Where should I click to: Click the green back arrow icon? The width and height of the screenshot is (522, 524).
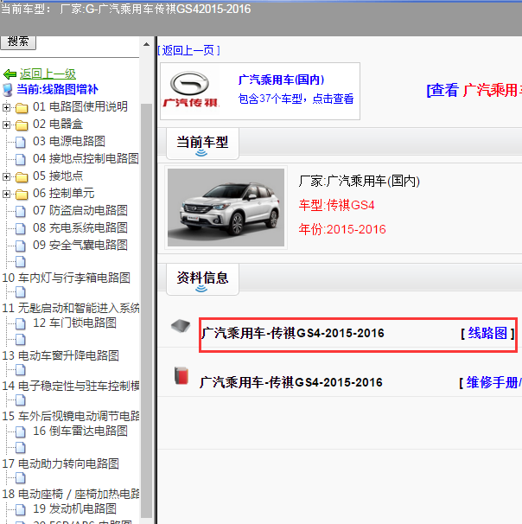[10, 73]
